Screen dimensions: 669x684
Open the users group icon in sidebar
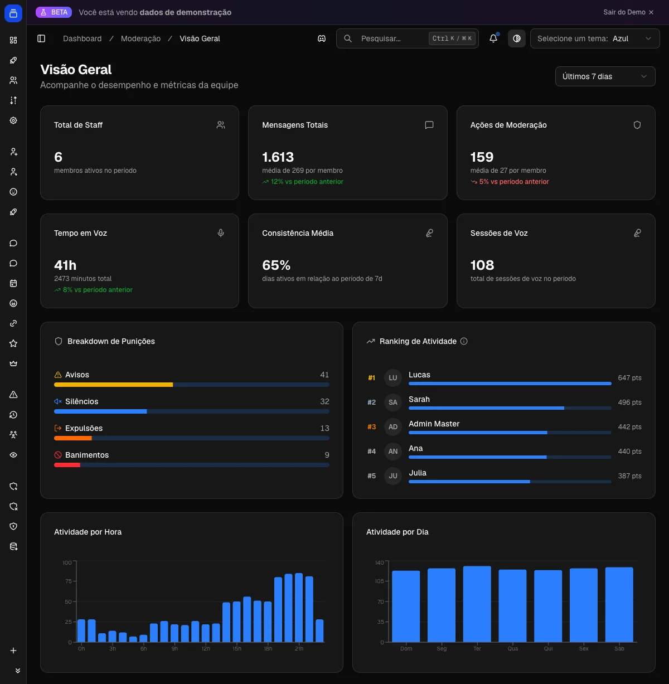tap(13, 80)
